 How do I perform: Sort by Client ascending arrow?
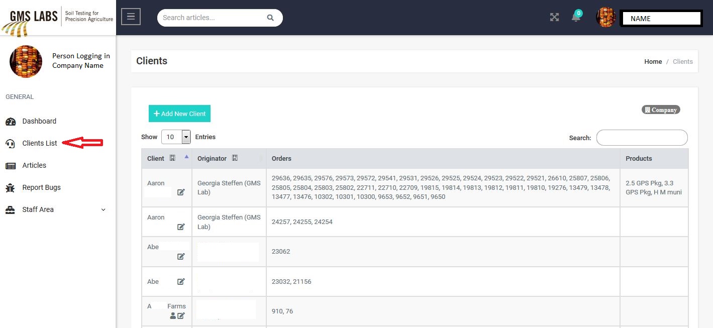click(x=186, y=156)
